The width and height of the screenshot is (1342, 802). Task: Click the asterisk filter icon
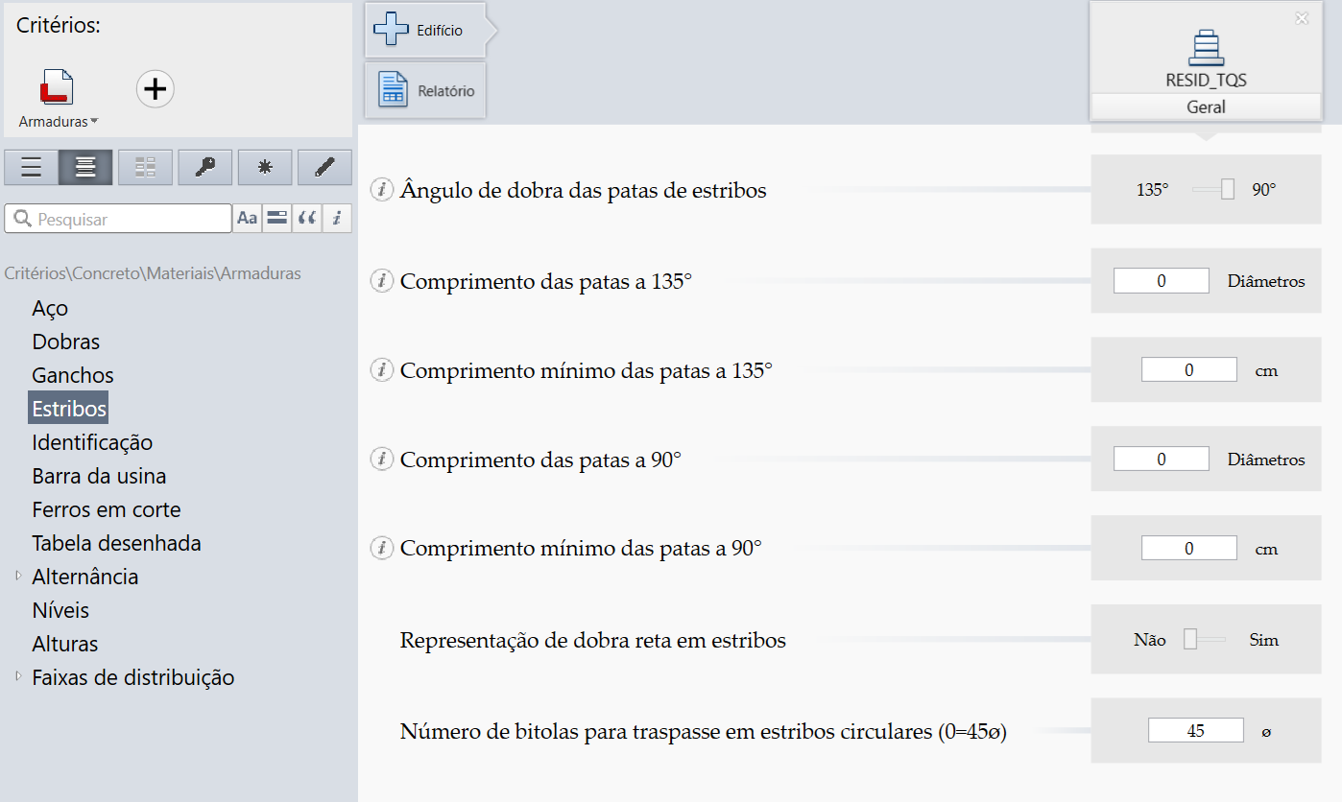click(265, 167)
